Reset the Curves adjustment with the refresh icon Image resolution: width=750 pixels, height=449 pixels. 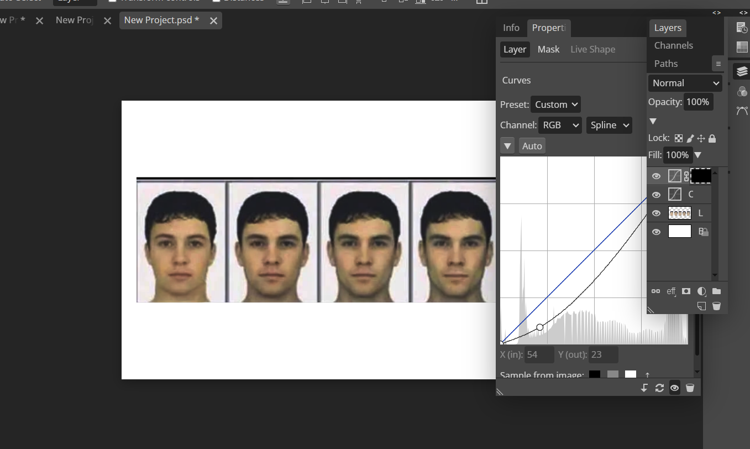pos(659,388)
